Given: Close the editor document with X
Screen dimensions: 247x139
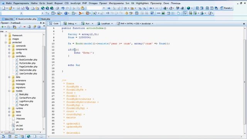Looking at the screenshot, I should [244, 24].
